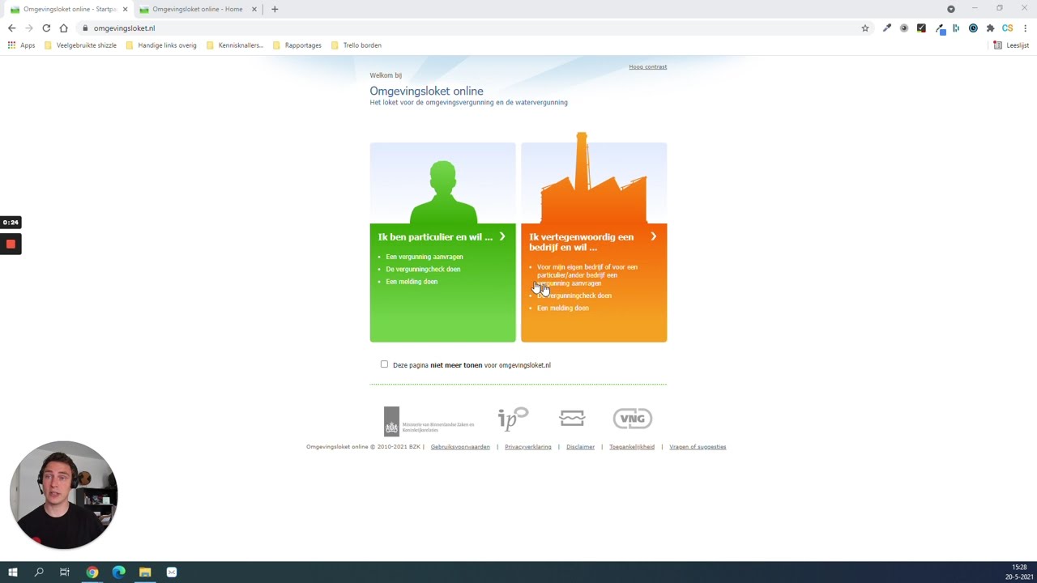Choose the green 'Ik ben particulier' card heading
1037x583 pixels.
[435, 237]
